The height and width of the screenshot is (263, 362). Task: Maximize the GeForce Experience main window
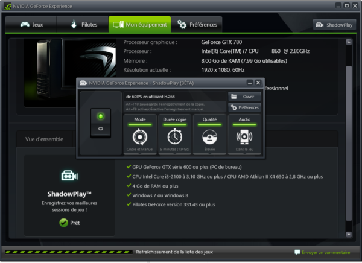tap(346, 5)
